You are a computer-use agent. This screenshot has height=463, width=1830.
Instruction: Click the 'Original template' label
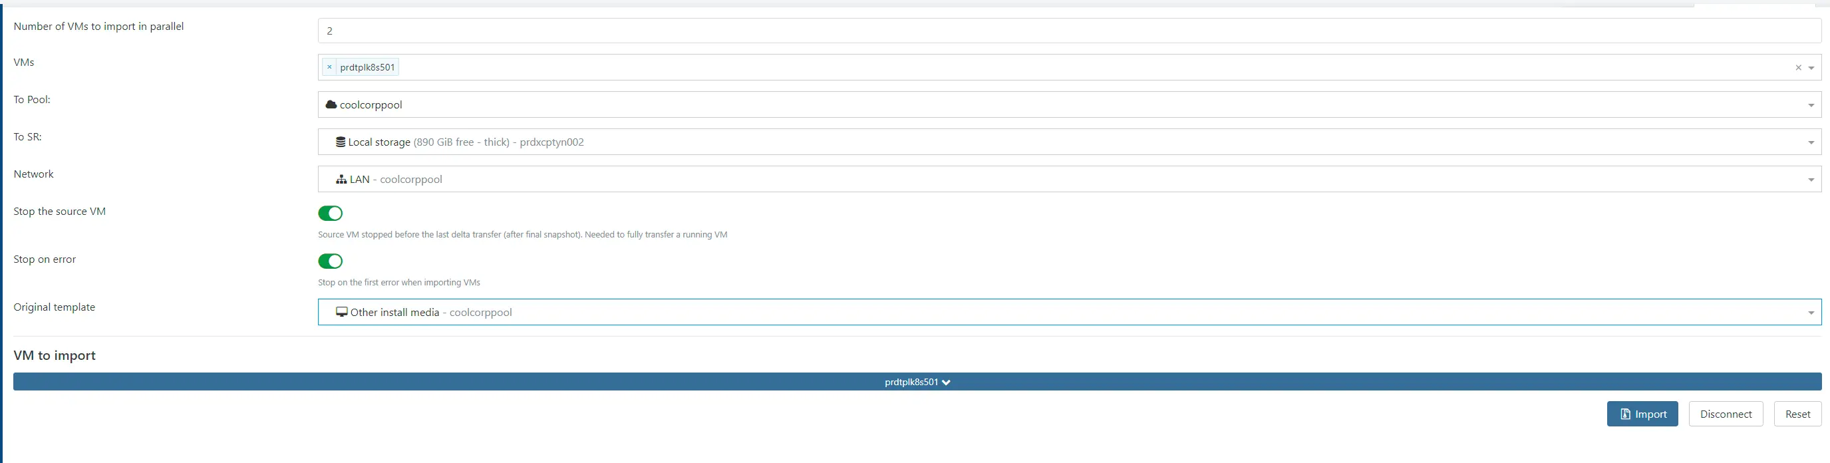click(x=54, y=307)
